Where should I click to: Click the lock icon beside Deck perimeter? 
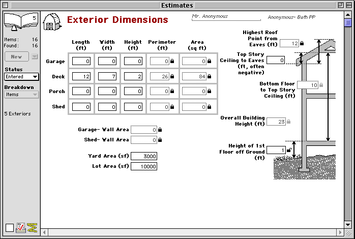coord(172,77)
